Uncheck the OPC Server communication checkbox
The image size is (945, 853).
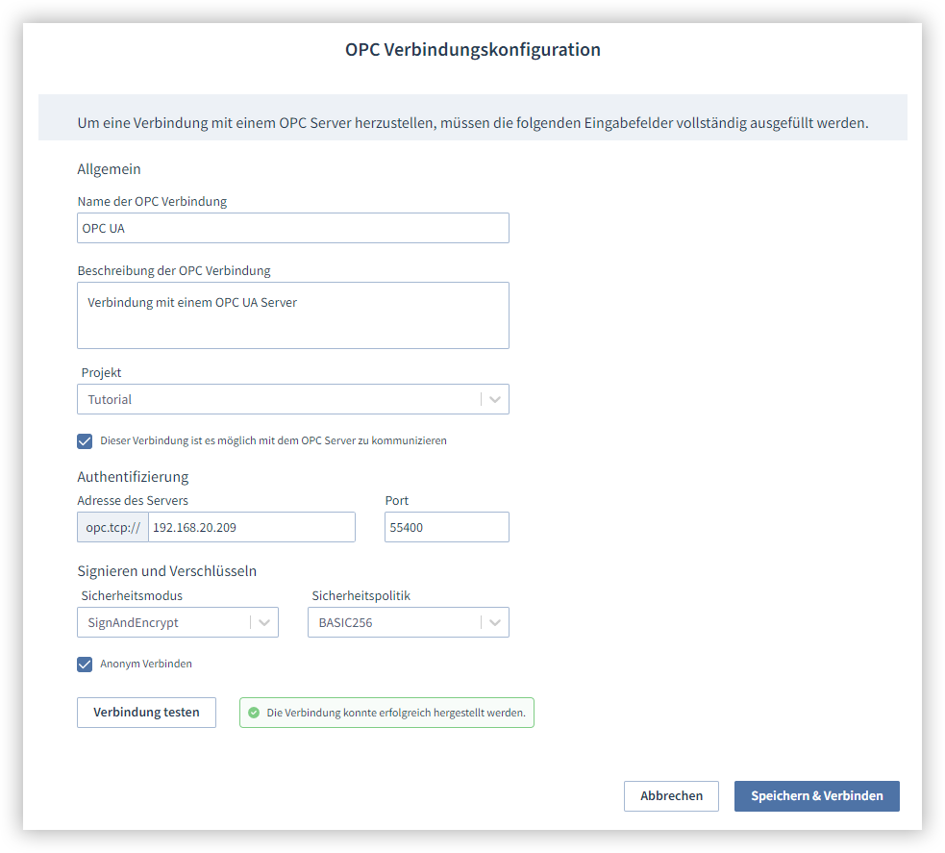coord(85,440)
